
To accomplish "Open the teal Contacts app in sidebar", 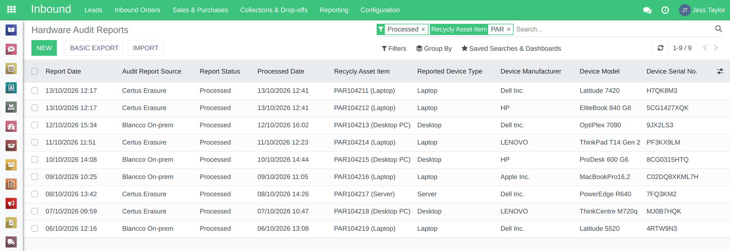I will (11, 88).
